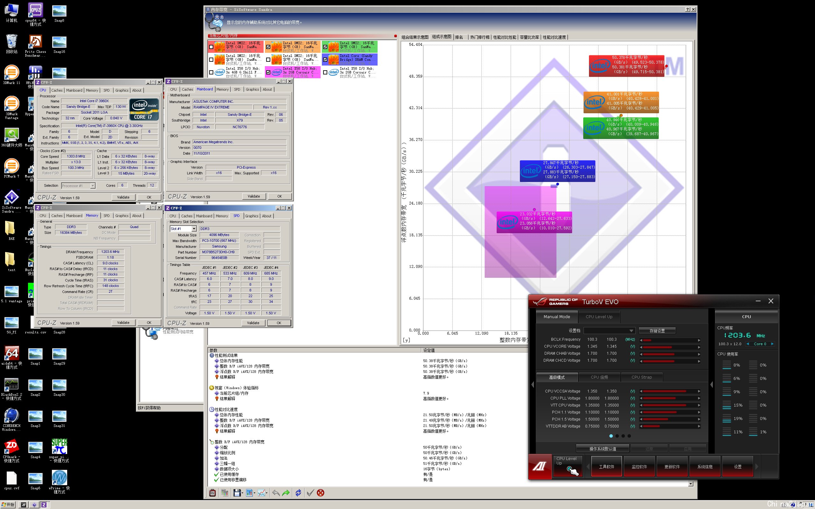Click the green forward arrow in Sandra toolbar
The height and width of the screenshot is (509, 815).
point(286,493)
